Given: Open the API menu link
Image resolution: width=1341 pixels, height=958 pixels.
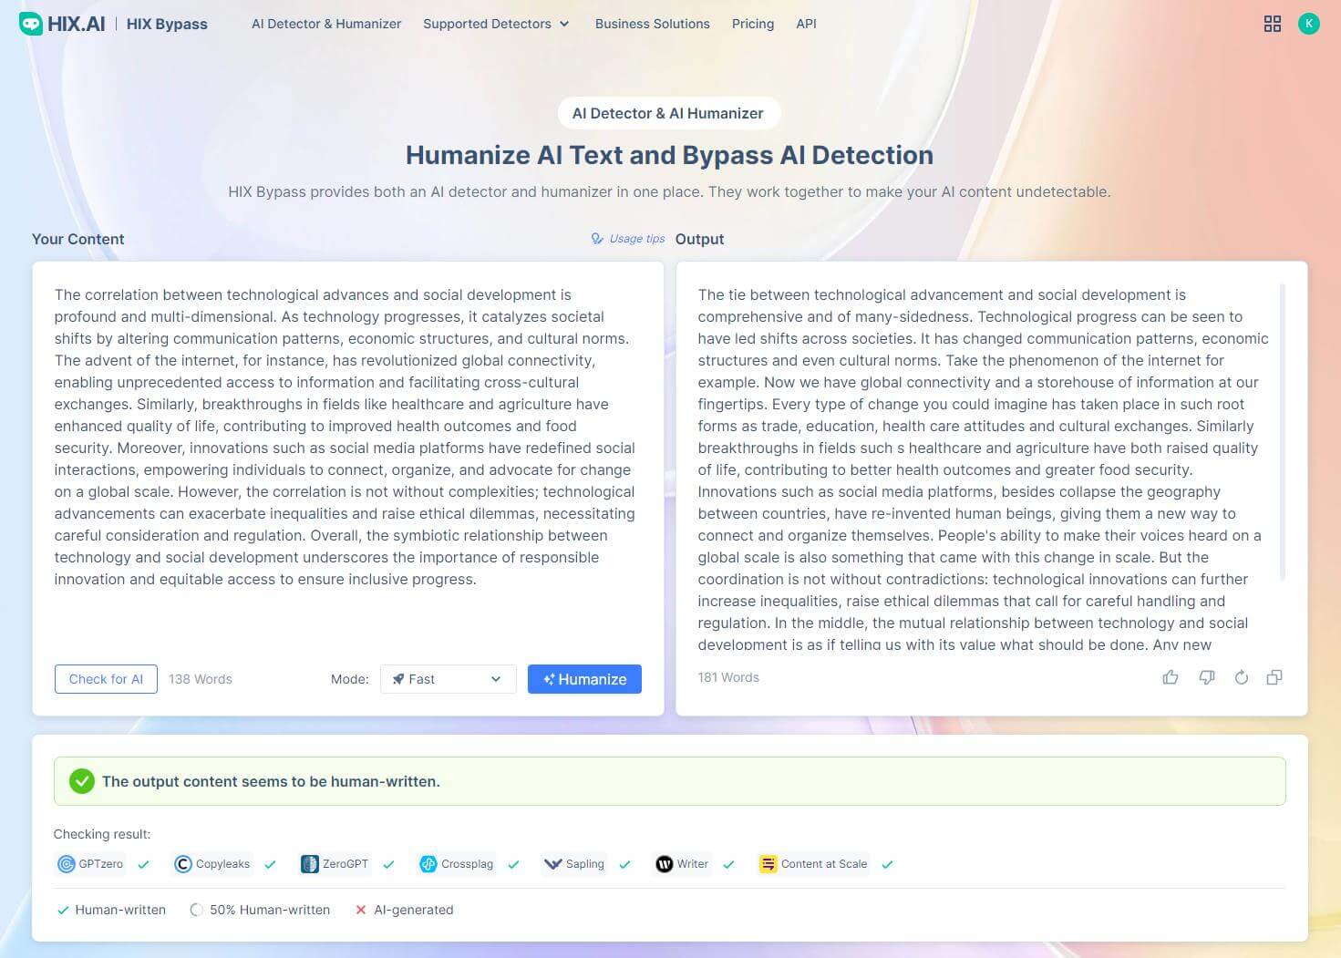Looking at the screenshot, I should [x=806, y=24].
